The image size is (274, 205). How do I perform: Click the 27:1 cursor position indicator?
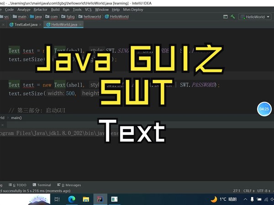pyautogui.click(x=237, y=191)
